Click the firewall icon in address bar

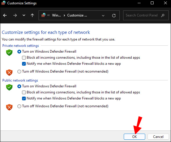click(x=43, y=15)
